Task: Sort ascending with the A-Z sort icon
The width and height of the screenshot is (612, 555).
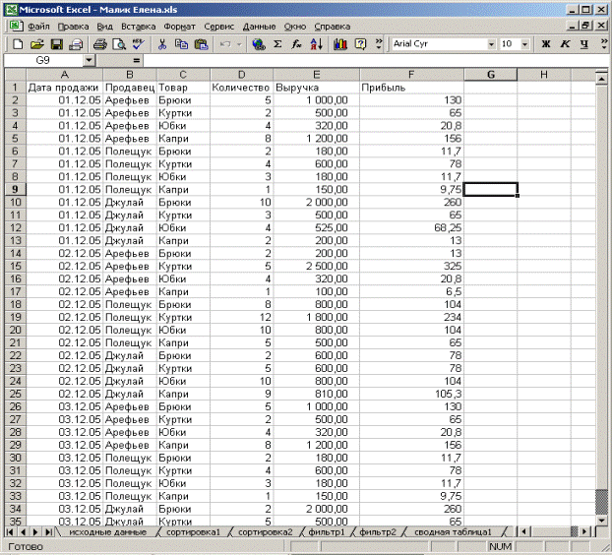Action: tap(316, 44)
